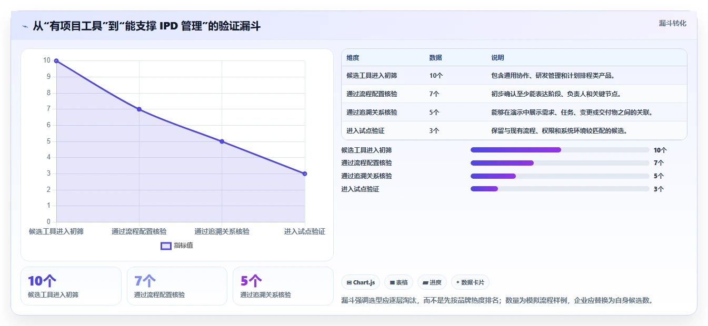708x326 pixels.
Task: Click the 进度 tag chip
Action: pos(432,282)
